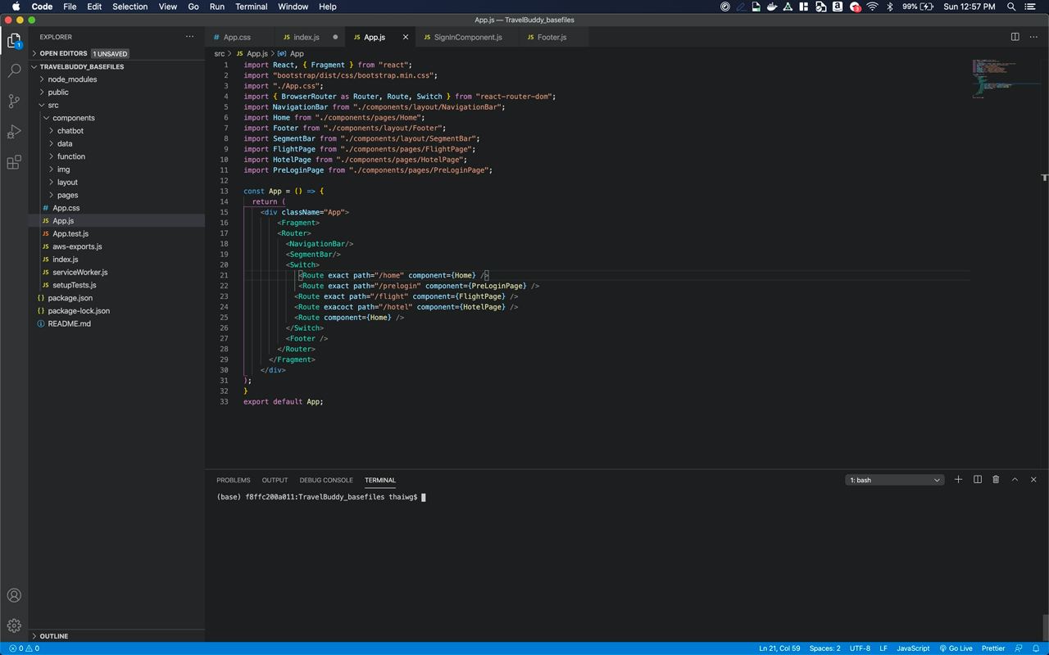This screenshot has height=655, width=1049.
Task: Maximize terminal panel with up chevron
Action: pos(1015,480)
